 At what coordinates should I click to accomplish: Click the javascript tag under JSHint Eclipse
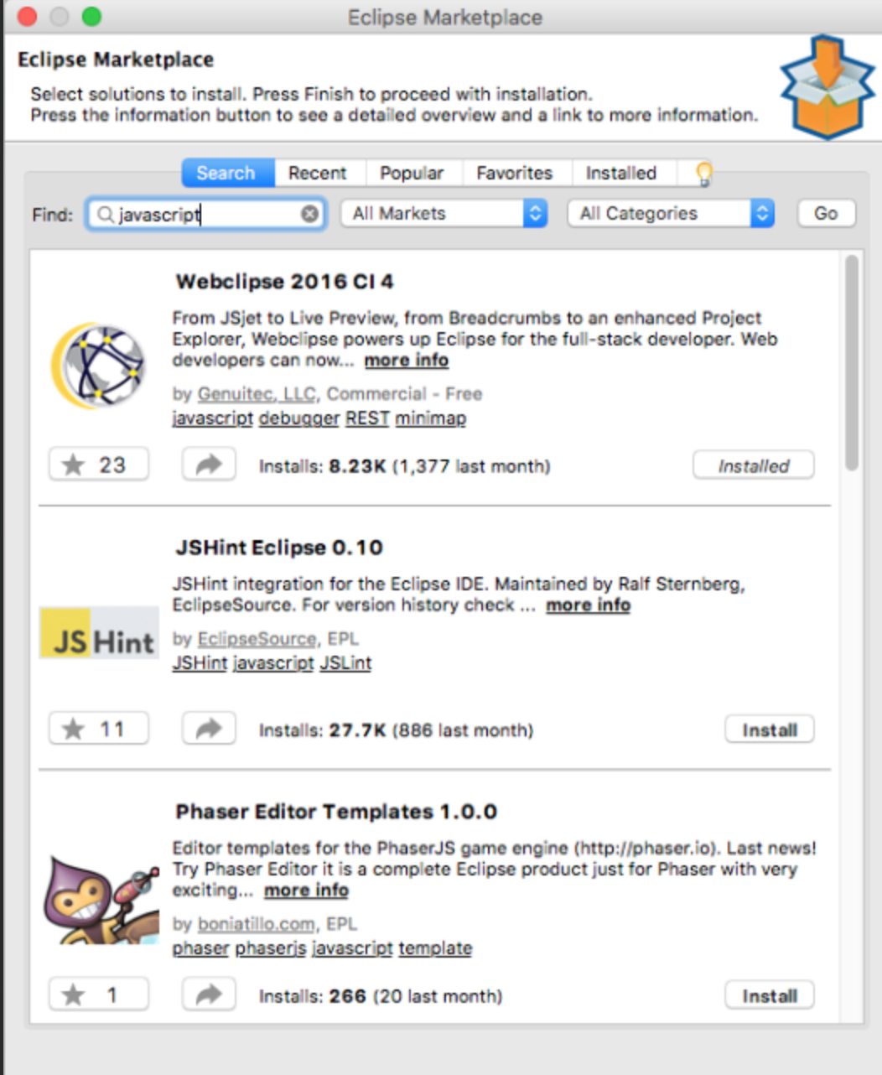pos(273,663)
